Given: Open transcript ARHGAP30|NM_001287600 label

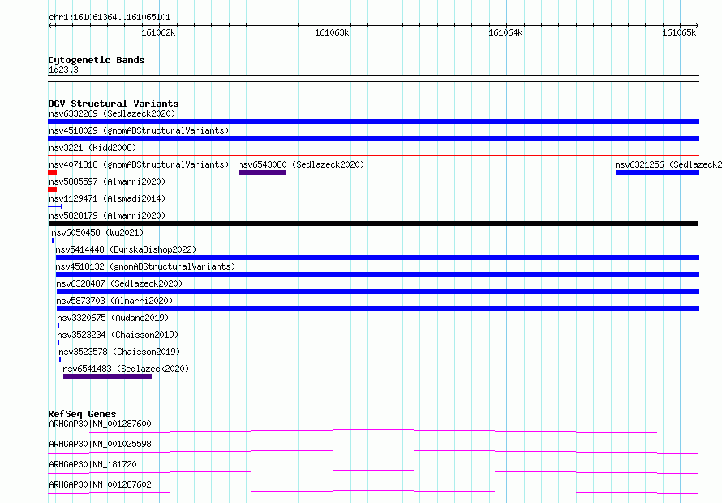Looking at the screenshot, I should 100,424.
